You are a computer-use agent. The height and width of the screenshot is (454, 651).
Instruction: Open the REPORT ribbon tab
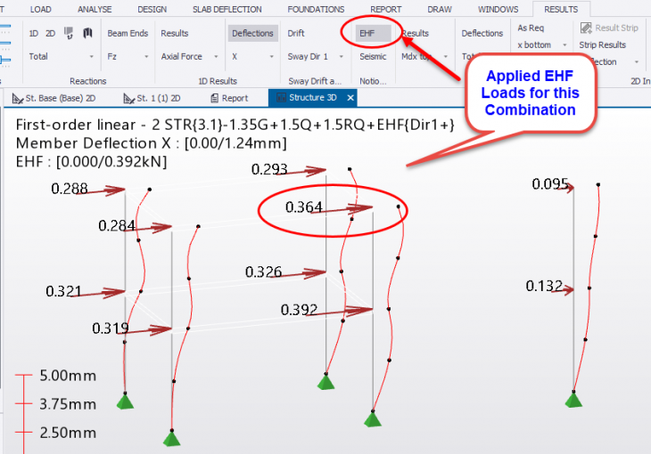386,9
